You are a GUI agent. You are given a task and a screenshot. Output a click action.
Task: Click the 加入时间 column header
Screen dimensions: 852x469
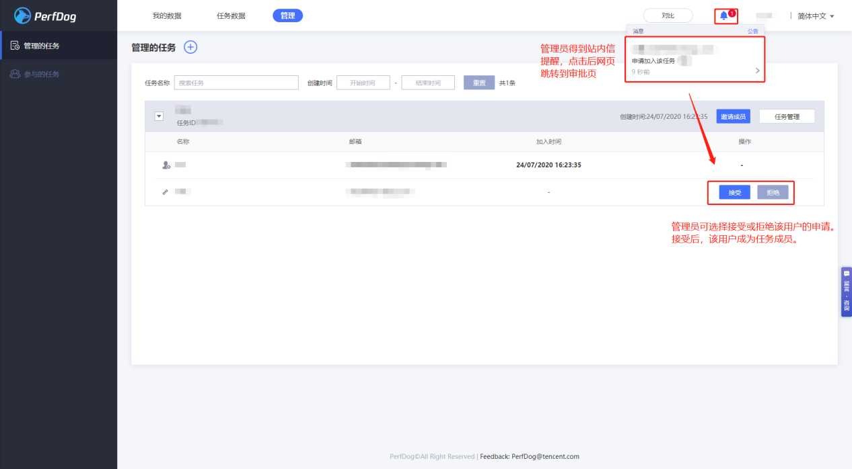548,142
